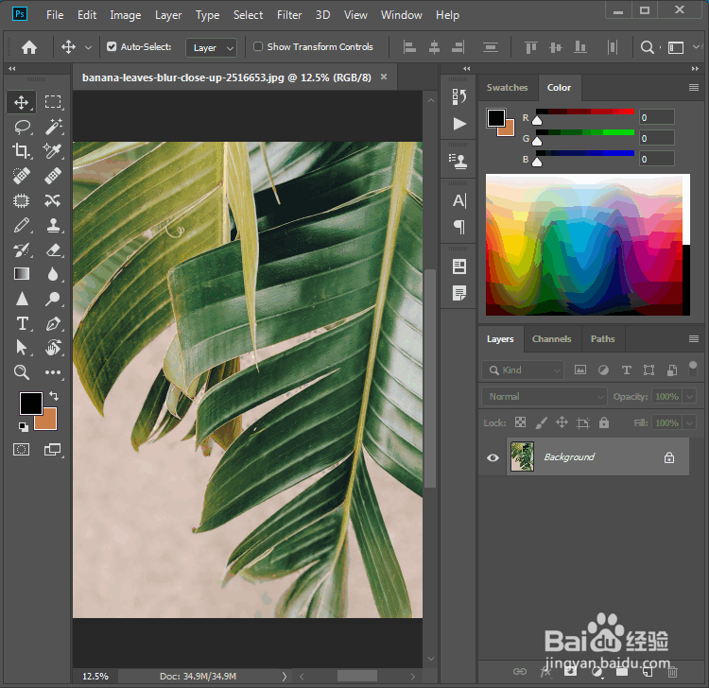Go to the Home screen

click(x=29, y=47)
